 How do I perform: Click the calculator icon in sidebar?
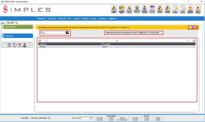coord(9,45)
